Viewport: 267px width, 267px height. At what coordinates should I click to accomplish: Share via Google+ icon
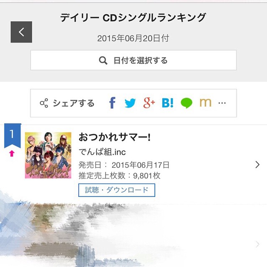pos(149,103)
